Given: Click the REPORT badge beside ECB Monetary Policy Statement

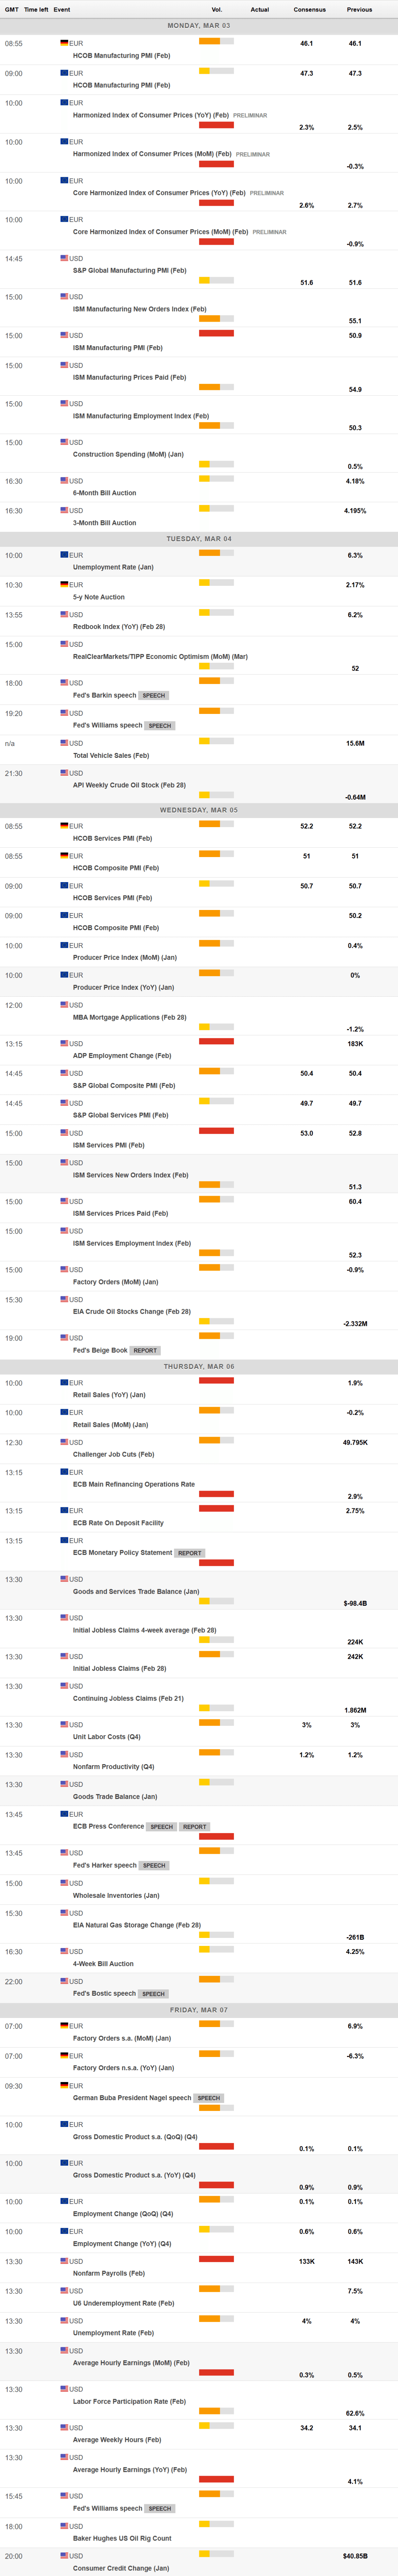Looking at the screenshot, I should pyautogui.click(x=189, y=1553).
